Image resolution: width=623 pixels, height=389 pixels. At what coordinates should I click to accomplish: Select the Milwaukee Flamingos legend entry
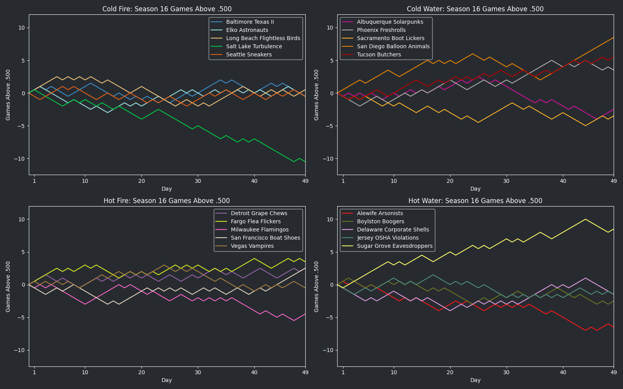[x=259, y=230]
